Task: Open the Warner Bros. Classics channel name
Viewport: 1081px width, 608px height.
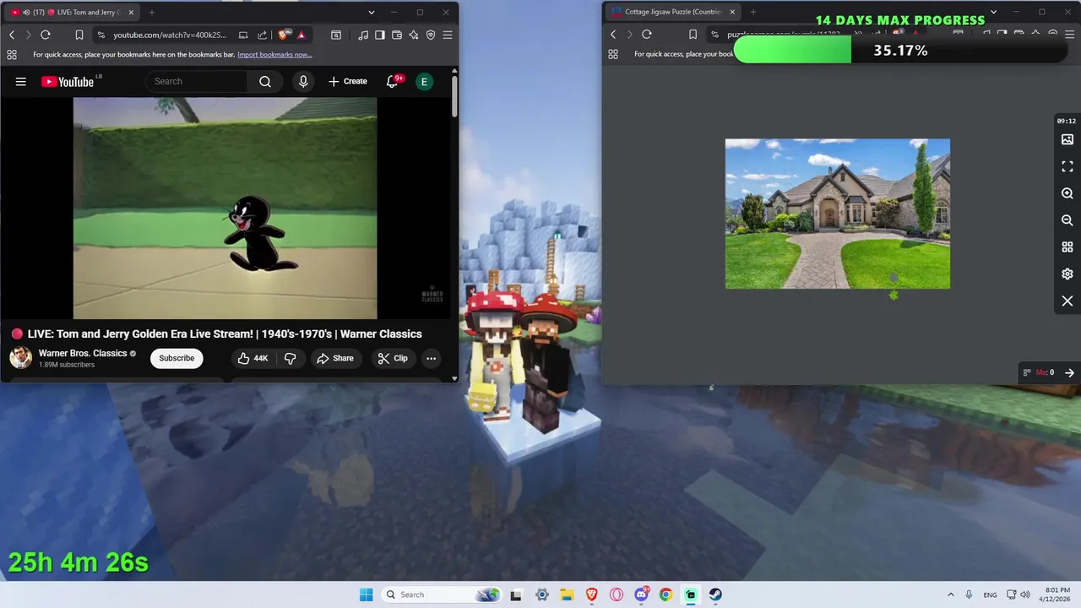Action: pos(83,353)
